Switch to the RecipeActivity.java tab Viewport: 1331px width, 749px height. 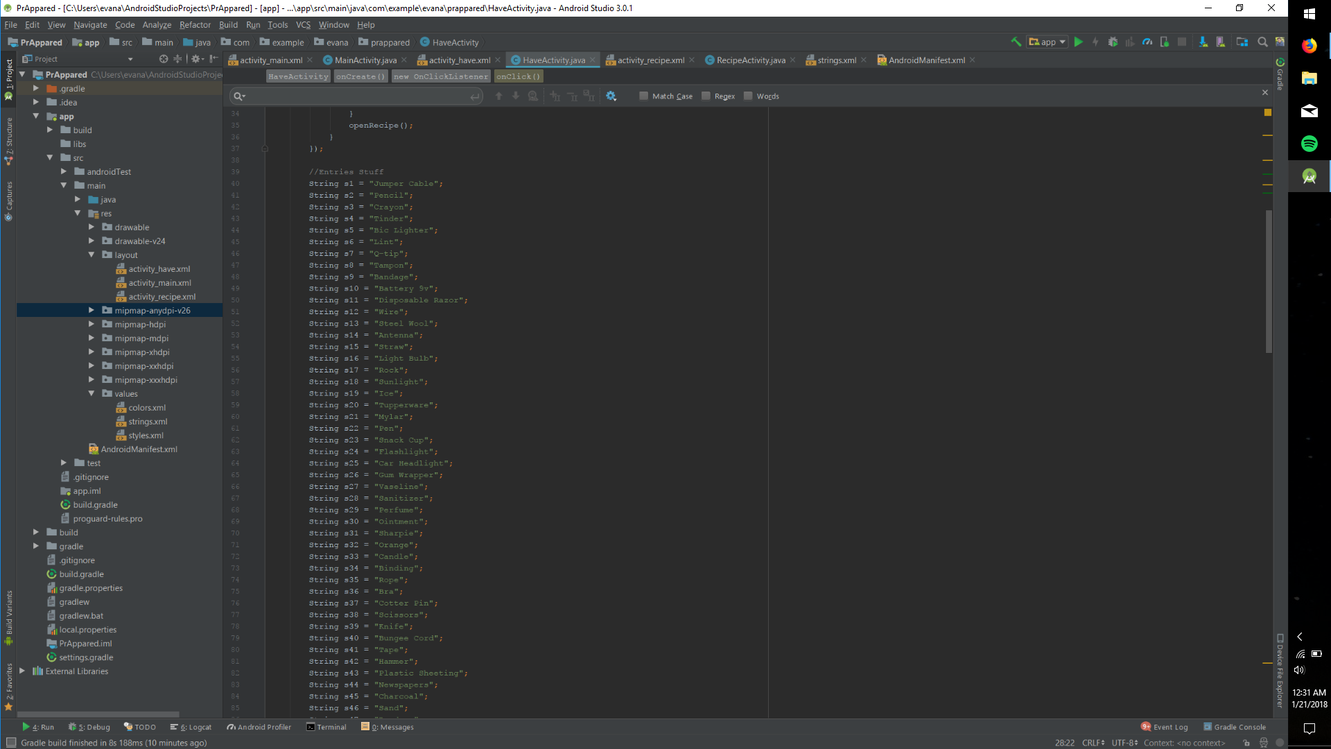pyautogui.click(x=750, y=60)
